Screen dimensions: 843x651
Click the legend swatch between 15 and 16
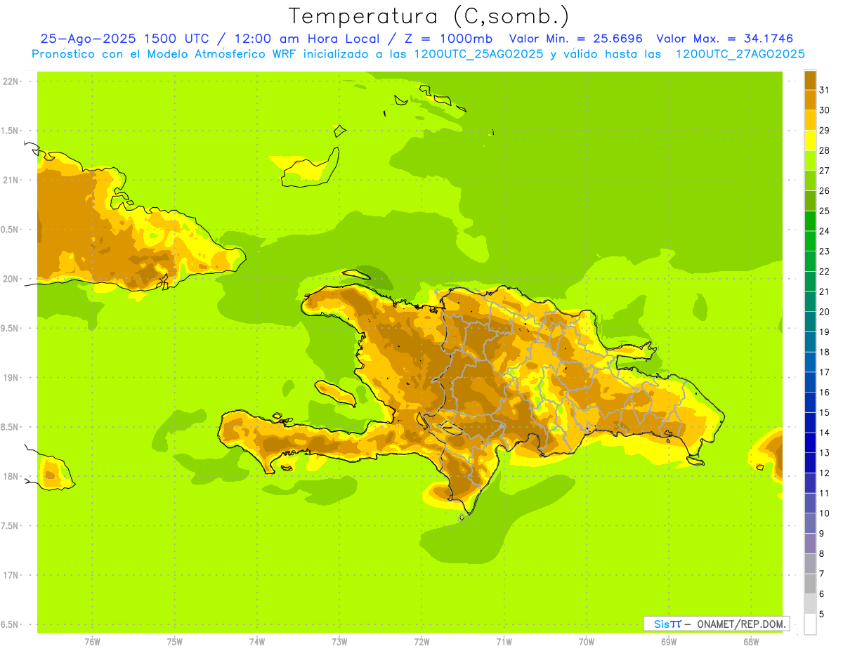point(810,402)
